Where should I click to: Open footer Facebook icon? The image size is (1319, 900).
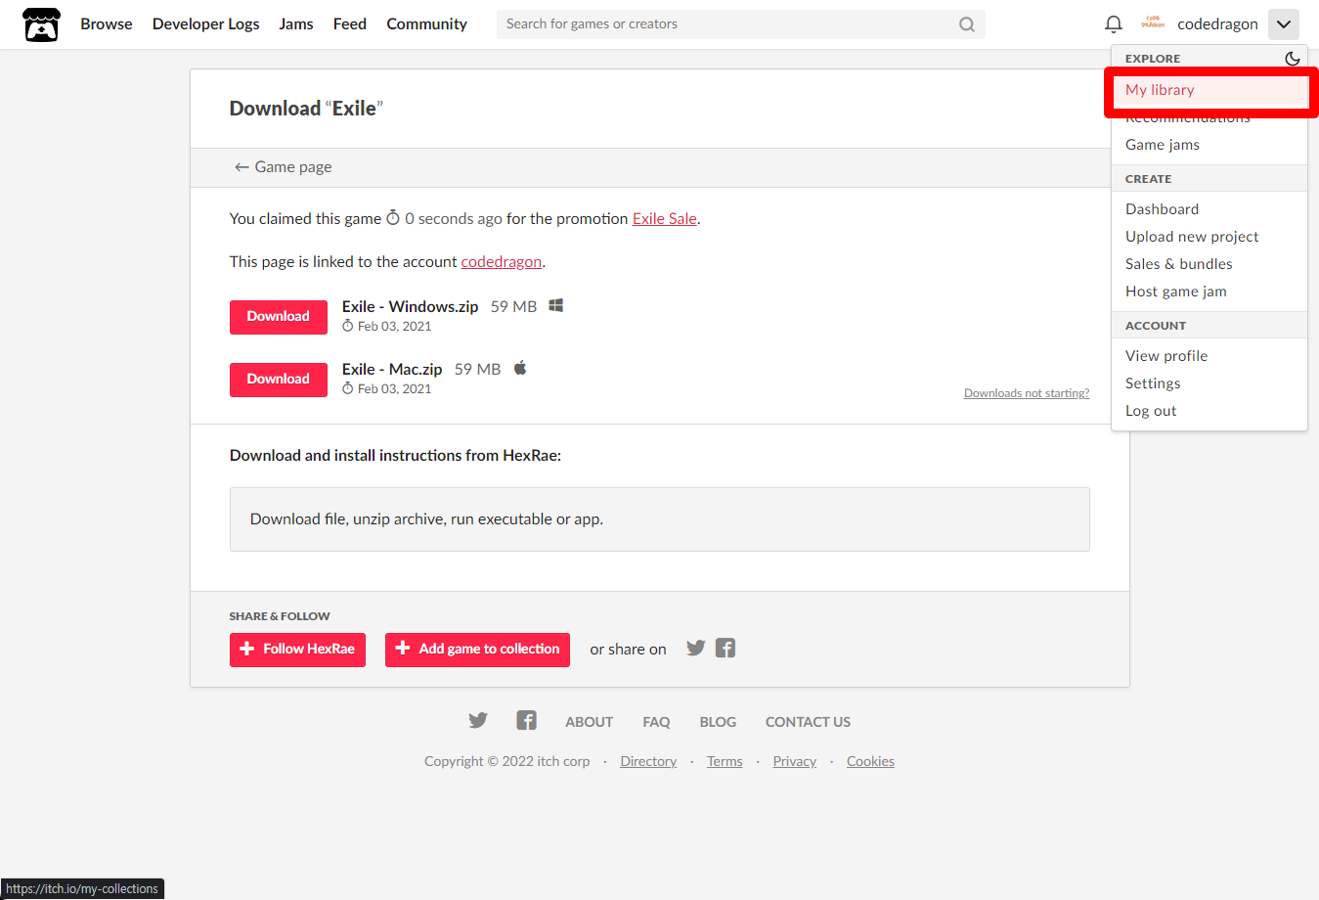pyautogui.click(x=526, y=721)
